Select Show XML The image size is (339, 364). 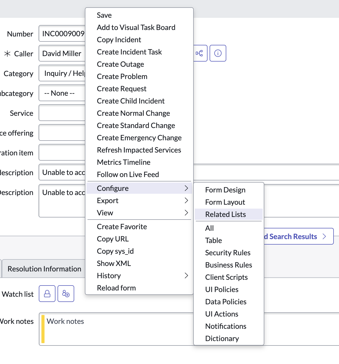coord(114,263)
